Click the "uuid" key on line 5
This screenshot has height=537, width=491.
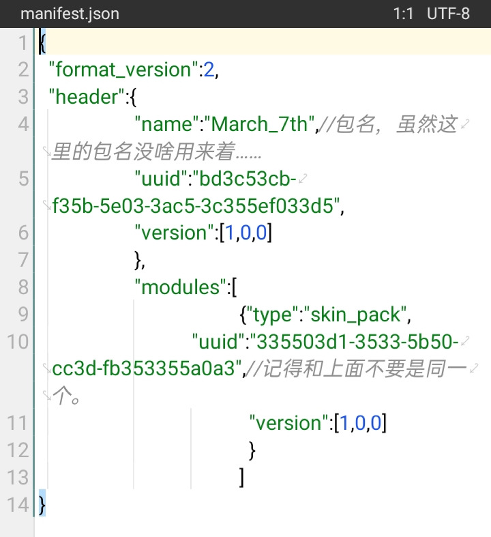(161, 178)
